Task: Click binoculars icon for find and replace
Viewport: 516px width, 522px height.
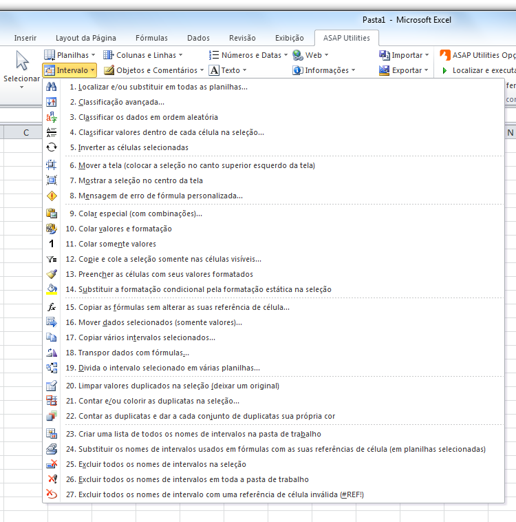Action: [x=52, y=87]
